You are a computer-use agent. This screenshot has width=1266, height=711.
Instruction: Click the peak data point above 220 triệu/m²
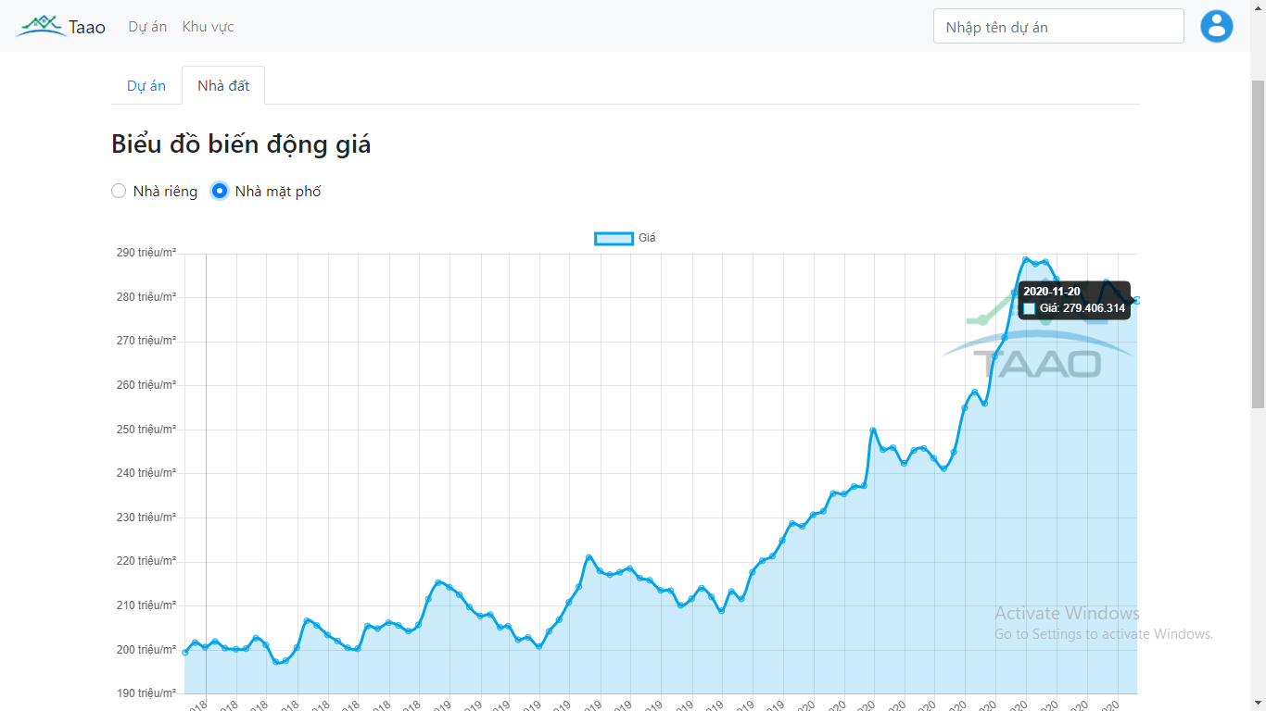click(589, 557)
